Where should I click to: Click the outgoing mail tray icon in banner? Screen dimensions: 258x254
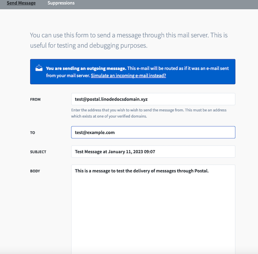click(x=39, y=68)
